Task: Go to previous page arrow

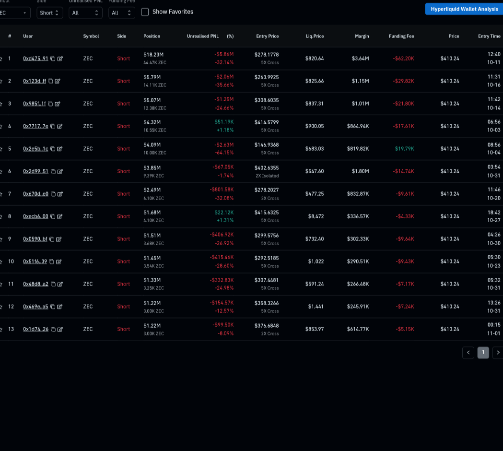Action: (x=468, y=353)
